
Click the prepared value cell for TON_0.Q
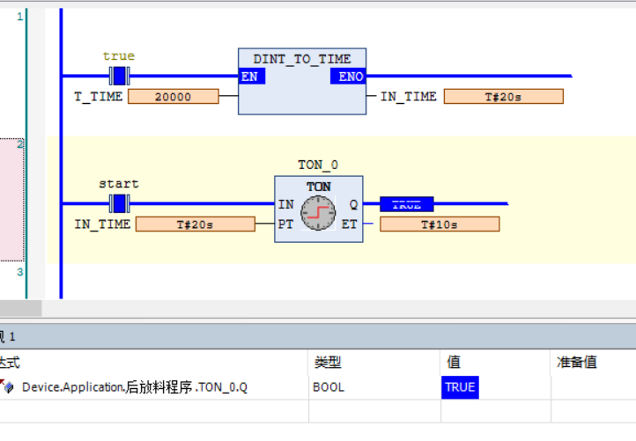pos(594,387)
